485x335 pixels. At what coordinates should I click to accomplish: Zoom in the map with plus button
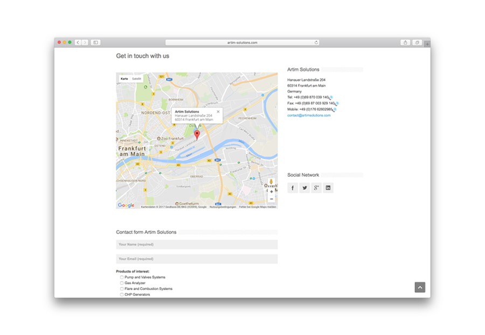tap(271, 191)
